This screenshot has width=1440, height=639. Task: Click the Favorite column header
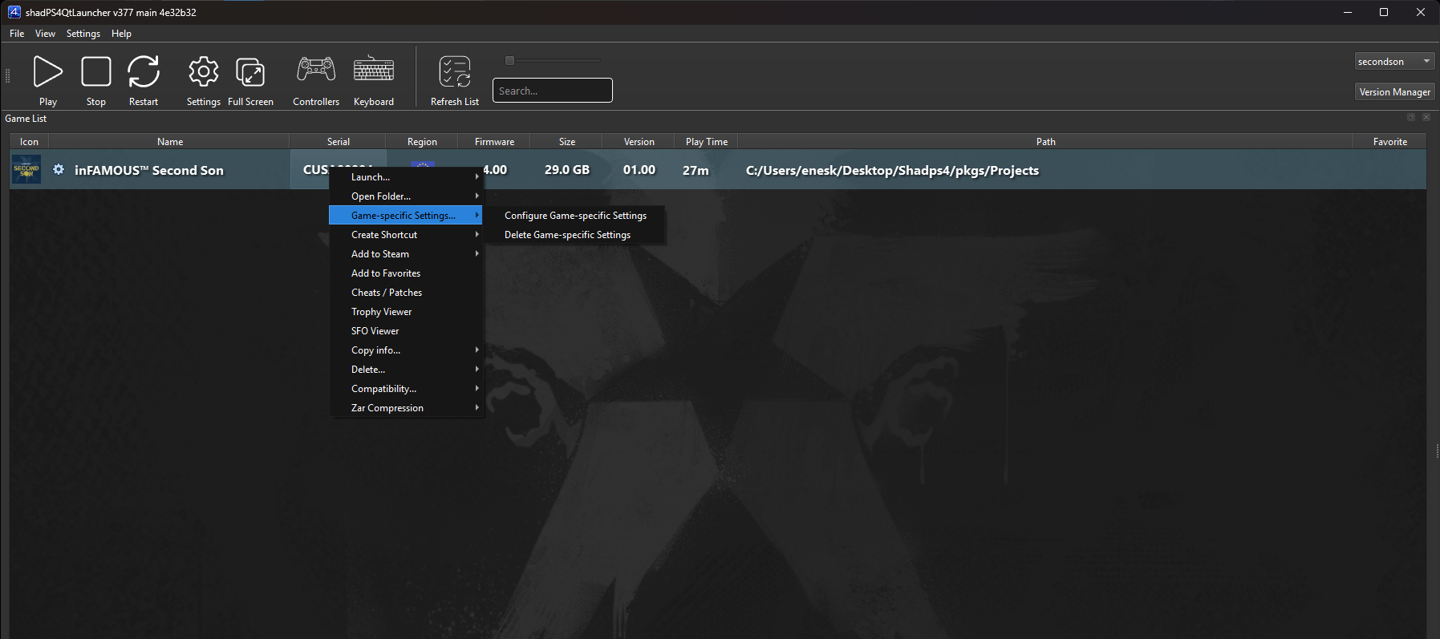pos(1389,142)
